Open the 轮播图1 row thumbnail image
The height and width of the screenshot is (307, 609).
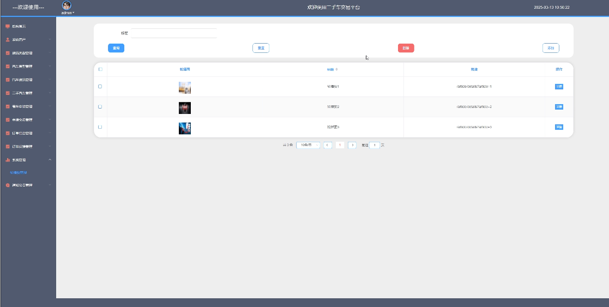(x=185, y=88)
